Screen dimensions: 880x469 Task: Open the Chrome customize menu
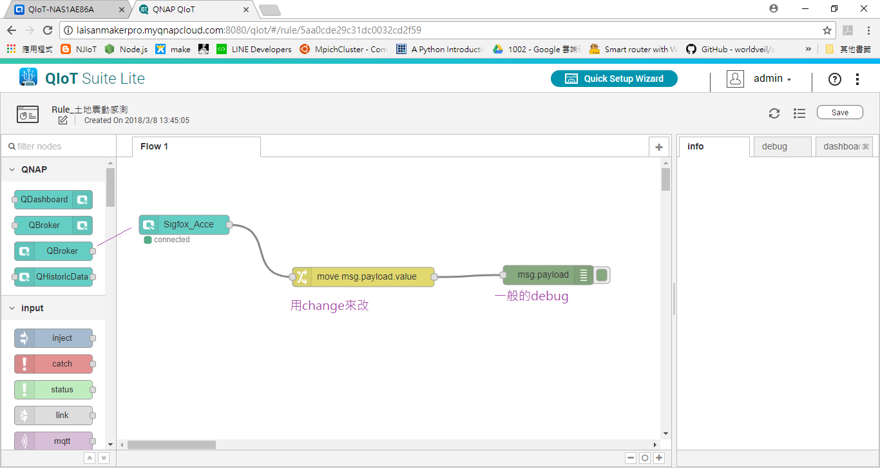(867, 30)
